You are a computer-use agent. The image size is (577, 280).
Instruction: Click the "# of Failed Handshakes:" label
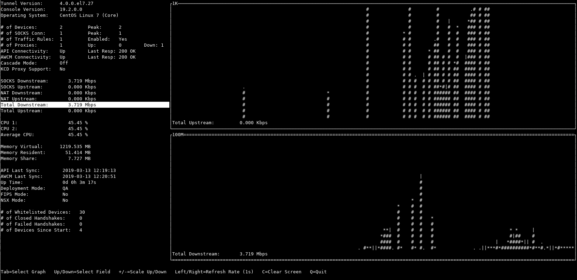tap(33, 224)
